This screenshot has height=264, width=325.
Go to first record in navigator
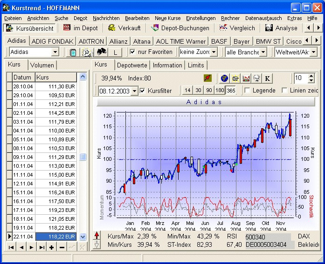[11, 247]
